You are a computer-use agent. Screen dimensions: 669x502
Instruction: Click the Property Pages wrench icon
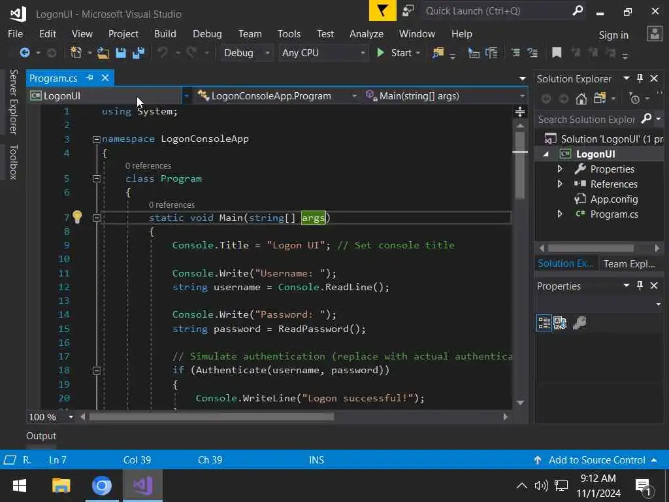(579, 323)
